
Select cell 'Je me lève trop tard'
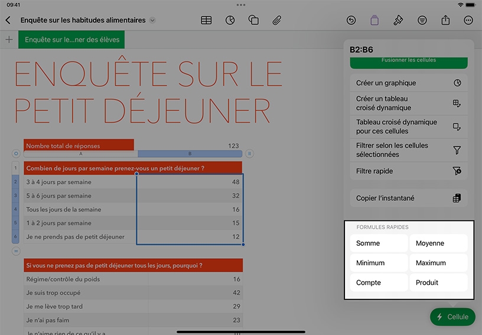click(x=86, y=307)
